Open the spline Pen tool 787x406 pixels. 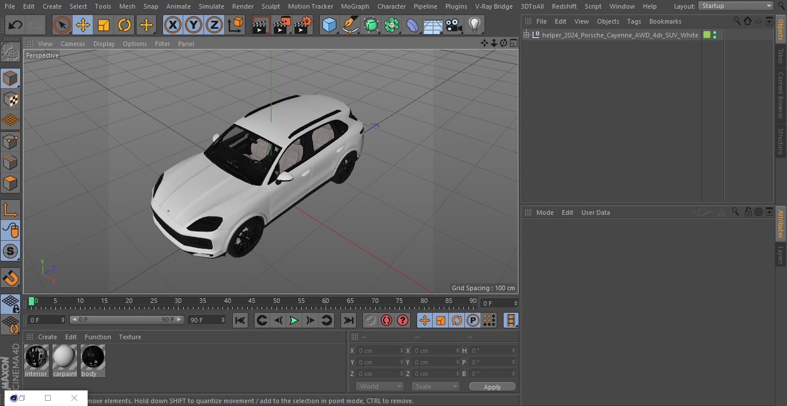point(350,25)
